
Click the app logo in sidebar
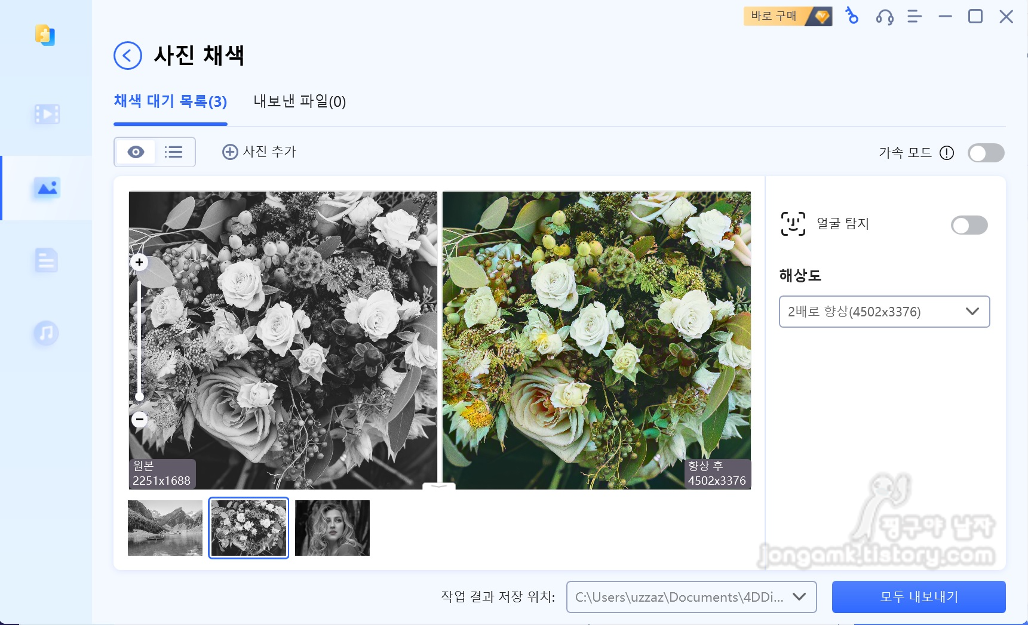click(45, 35)
